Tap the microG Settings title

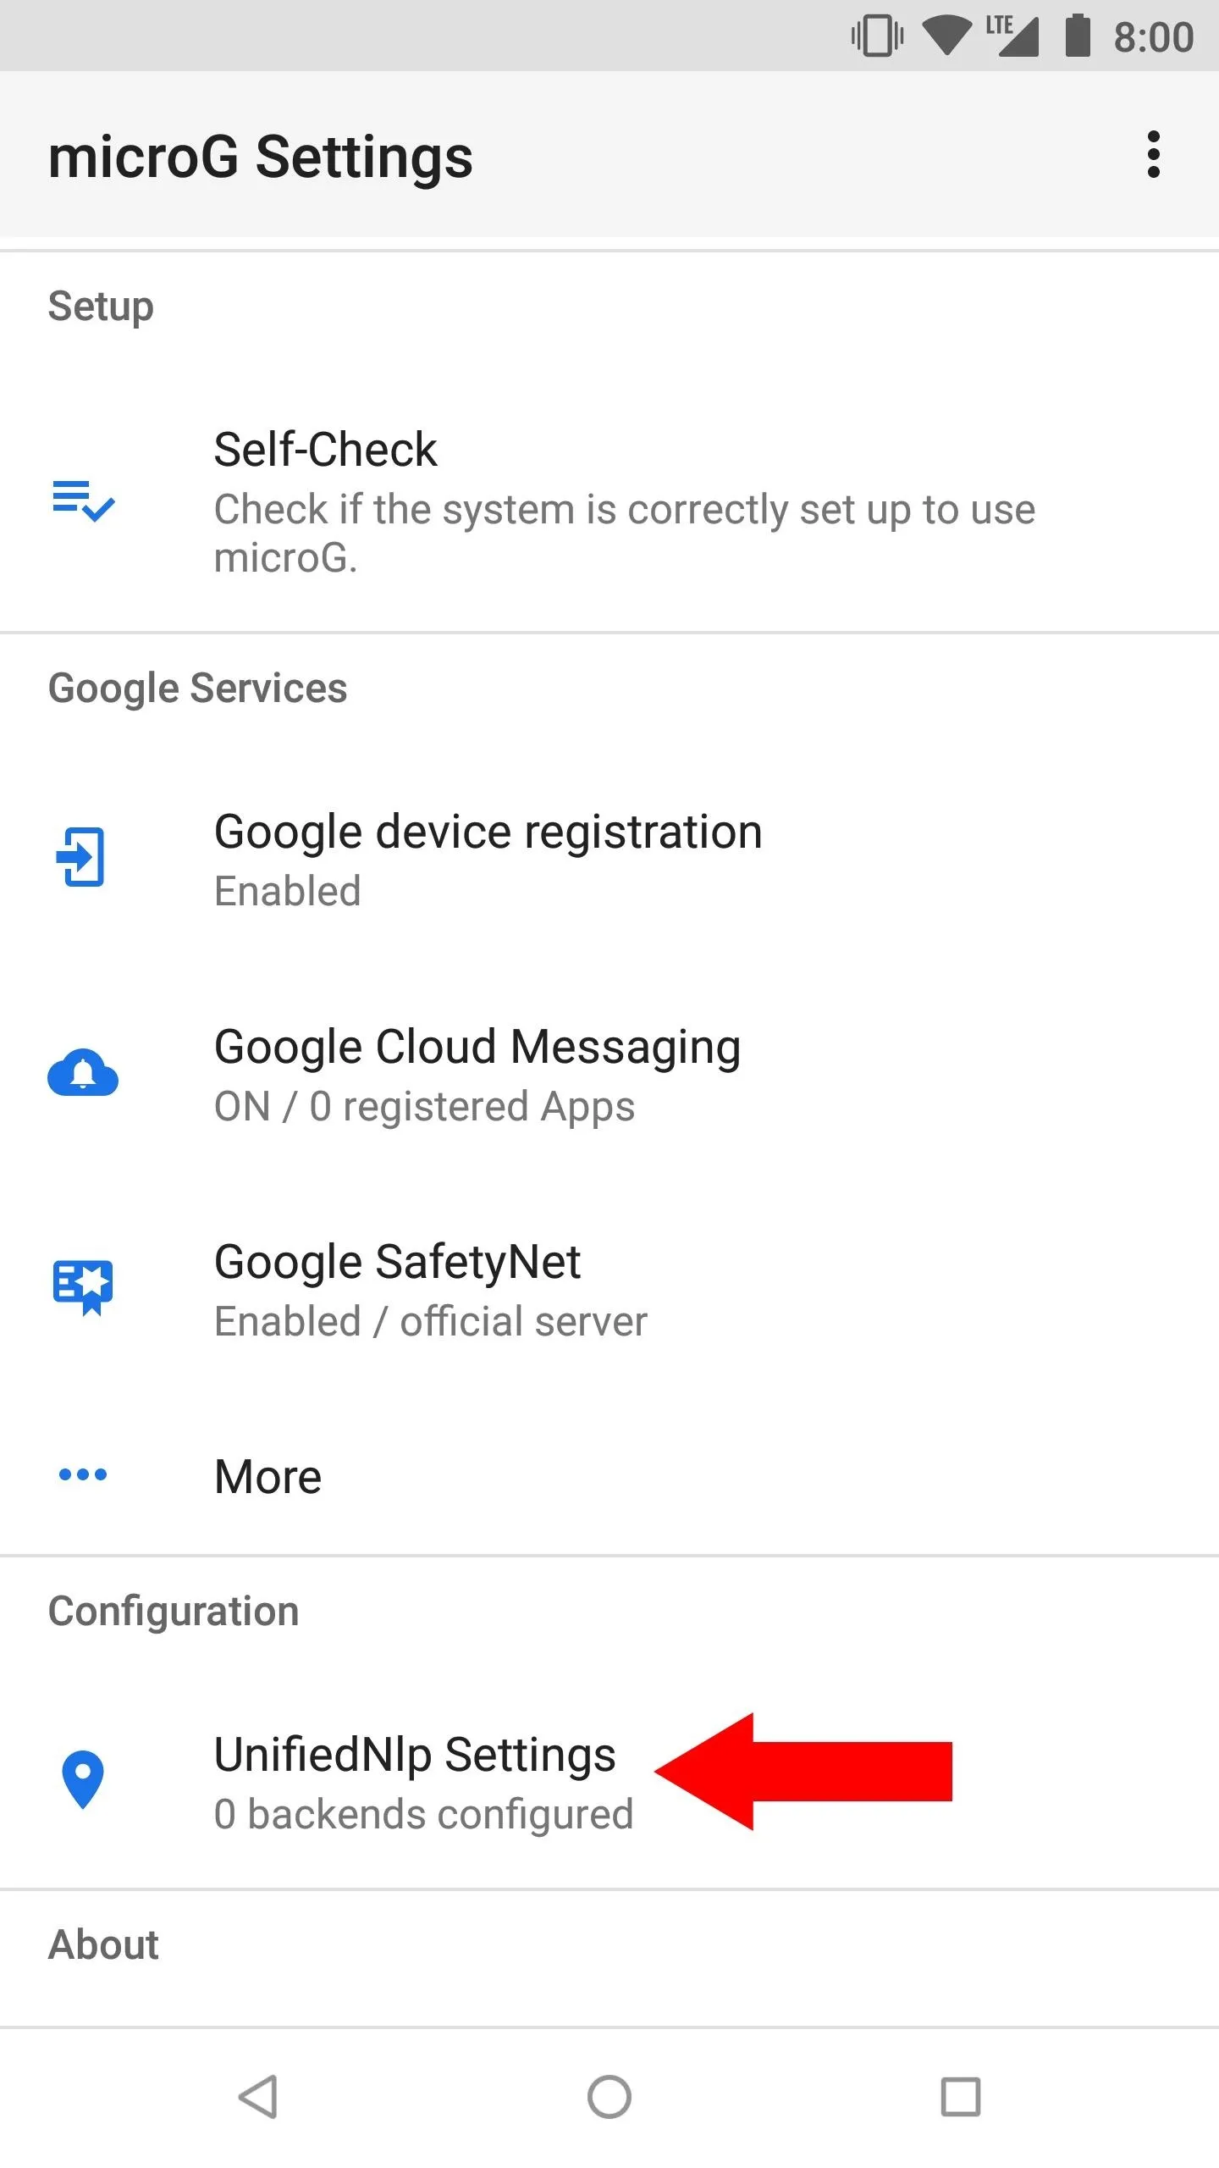click(260, 158)
